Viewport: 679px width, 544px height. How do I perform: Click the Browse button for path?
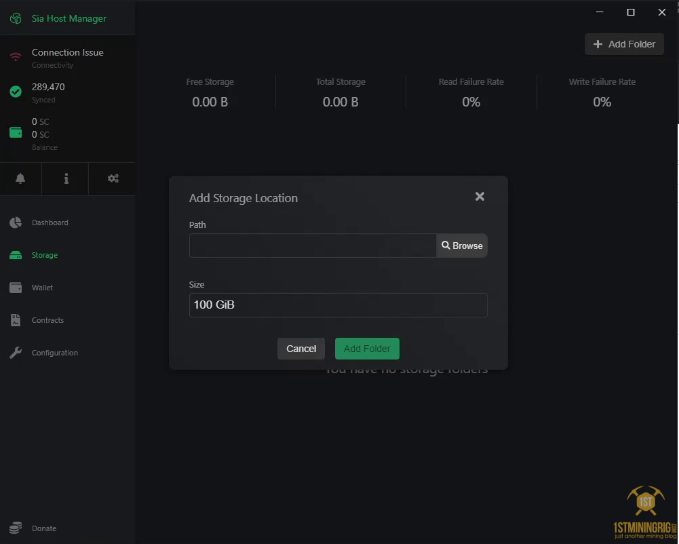click(x=462, y=246)
